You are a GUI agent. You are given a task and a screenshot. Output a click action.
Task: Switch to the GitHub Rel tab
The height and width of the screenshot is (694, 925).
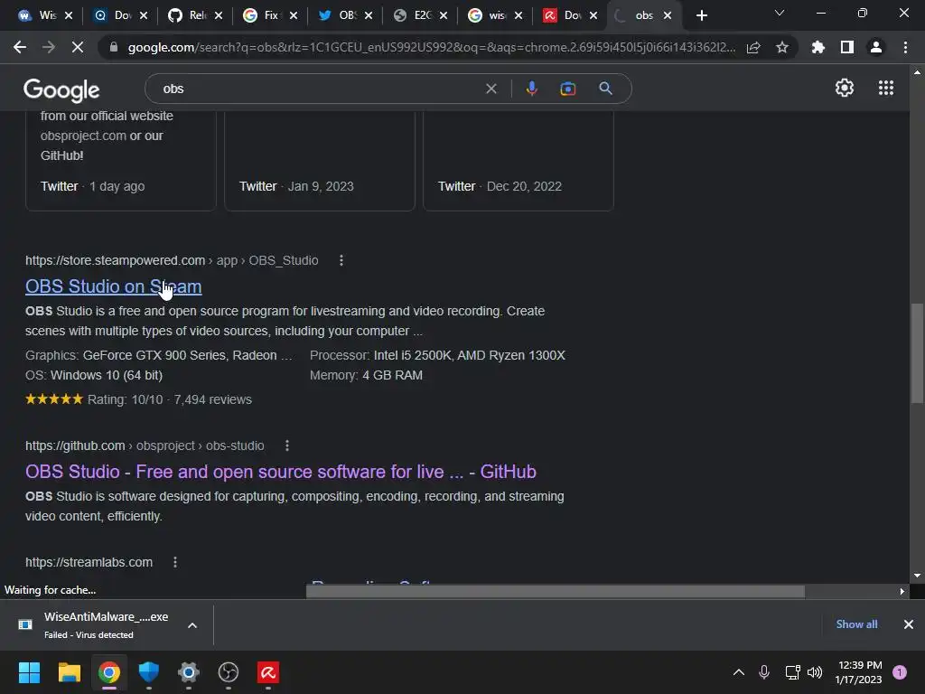(189, 15)
